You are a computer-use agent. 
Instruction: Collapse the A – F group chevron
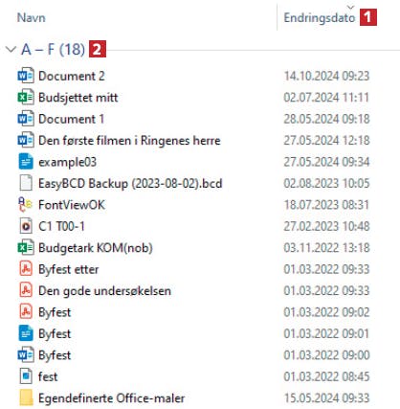[x=11, y=50]
